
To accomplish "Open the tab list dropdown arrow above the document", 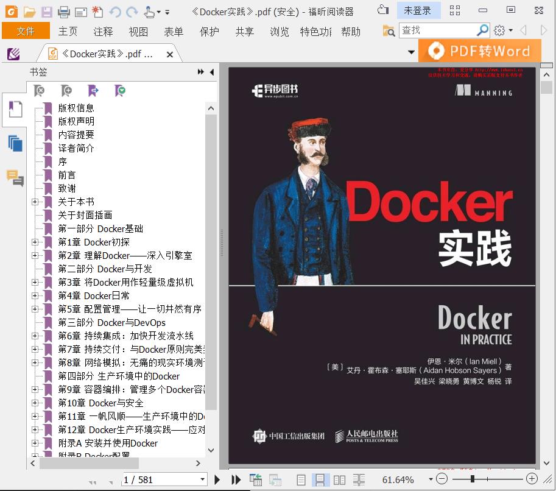I will pos(411,52).
